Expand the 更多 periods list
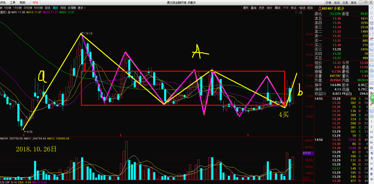 pyautogui.click(x=82, y=8)
